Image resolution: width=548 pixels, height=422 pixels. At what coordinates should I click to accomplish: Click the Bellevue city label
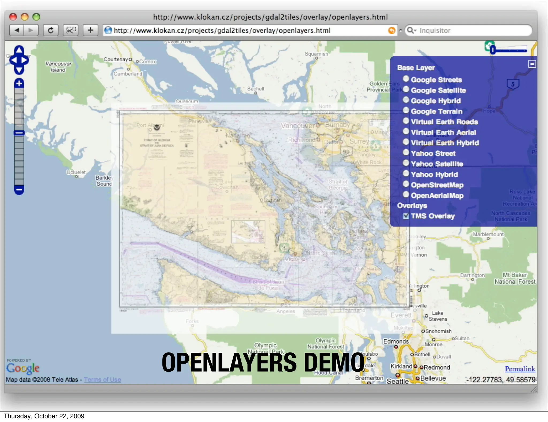pyautogui.click(x=433, y=378)
